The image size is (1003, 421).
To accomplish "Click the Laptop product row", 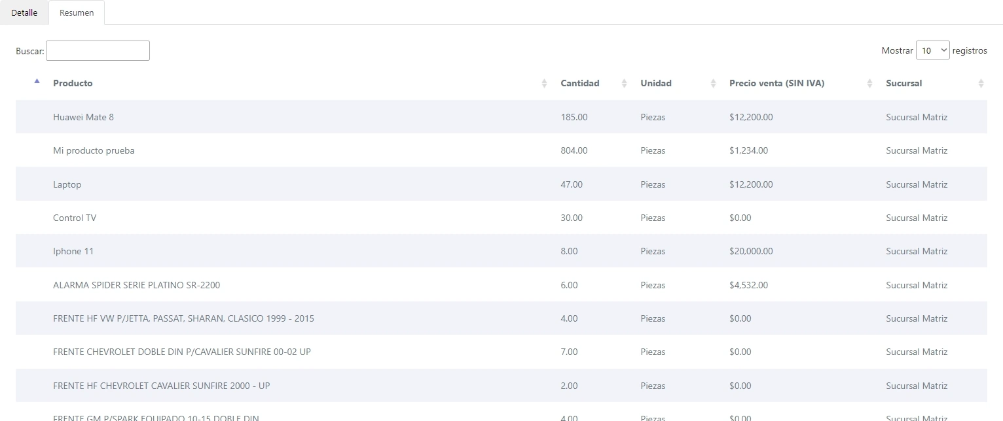I will coord(67,185).
